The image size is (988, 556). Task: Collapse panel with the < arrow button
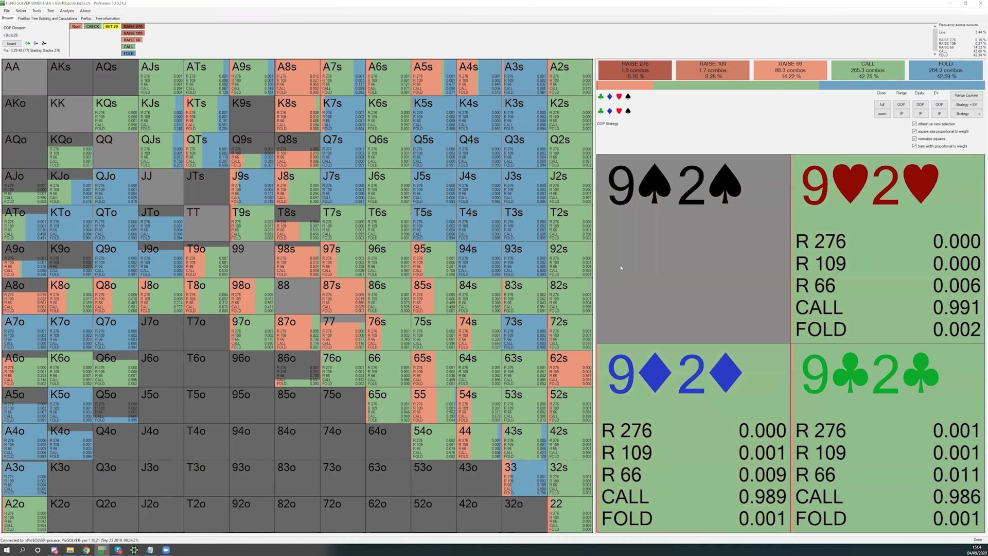(979, 114)
